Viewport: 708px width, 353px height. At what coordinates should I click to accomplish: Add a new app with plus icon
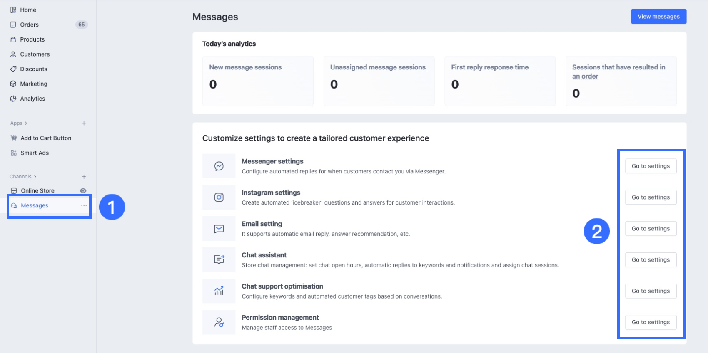point(84,123)
